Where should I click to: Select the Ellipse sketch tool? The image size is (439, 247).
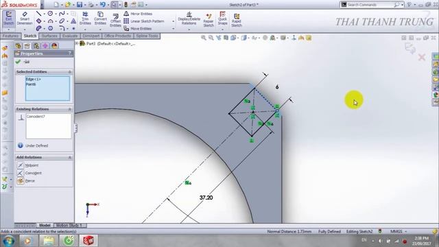[x=62, y=21]
